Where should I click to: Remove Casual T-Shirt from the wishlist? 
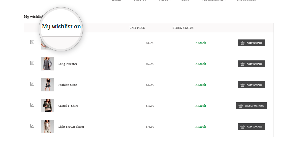point(32,105)
